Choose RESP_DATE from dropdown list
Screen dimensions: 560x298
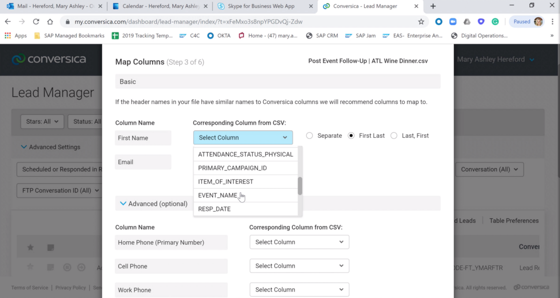click(246, 209)
